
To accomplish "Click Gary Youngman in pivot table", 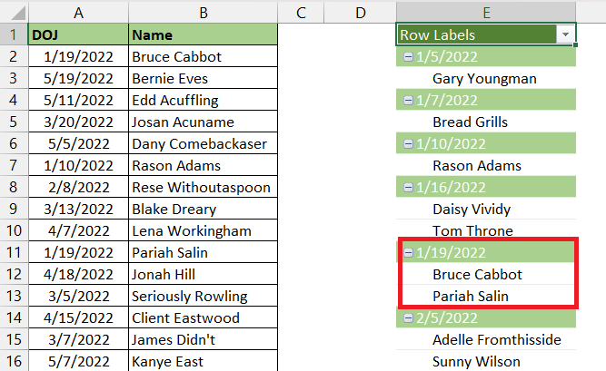I will (484, 79).
